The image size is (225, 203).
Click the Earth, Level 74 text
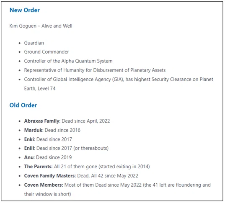click(x=40, y=89)
